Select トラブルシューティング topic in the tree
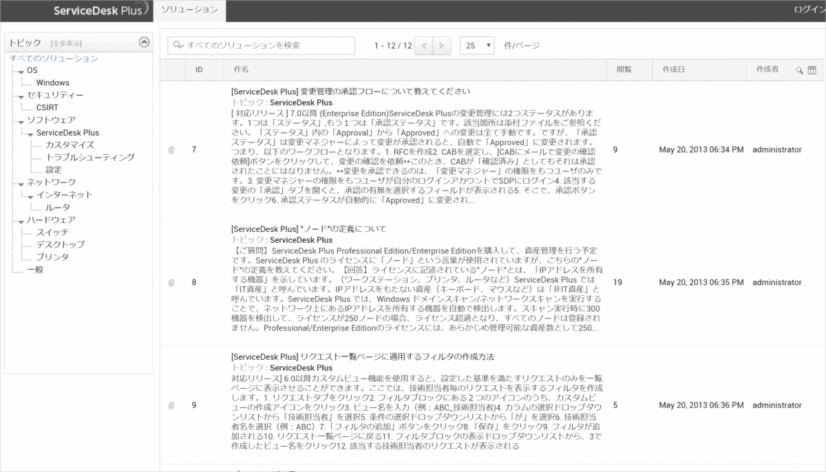 (89, 158)
